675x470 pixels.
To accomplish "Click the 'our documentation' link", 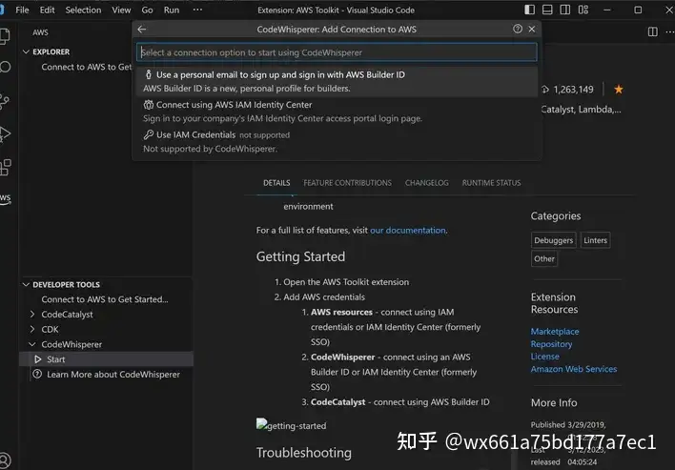I will click(x=408, y=231).
